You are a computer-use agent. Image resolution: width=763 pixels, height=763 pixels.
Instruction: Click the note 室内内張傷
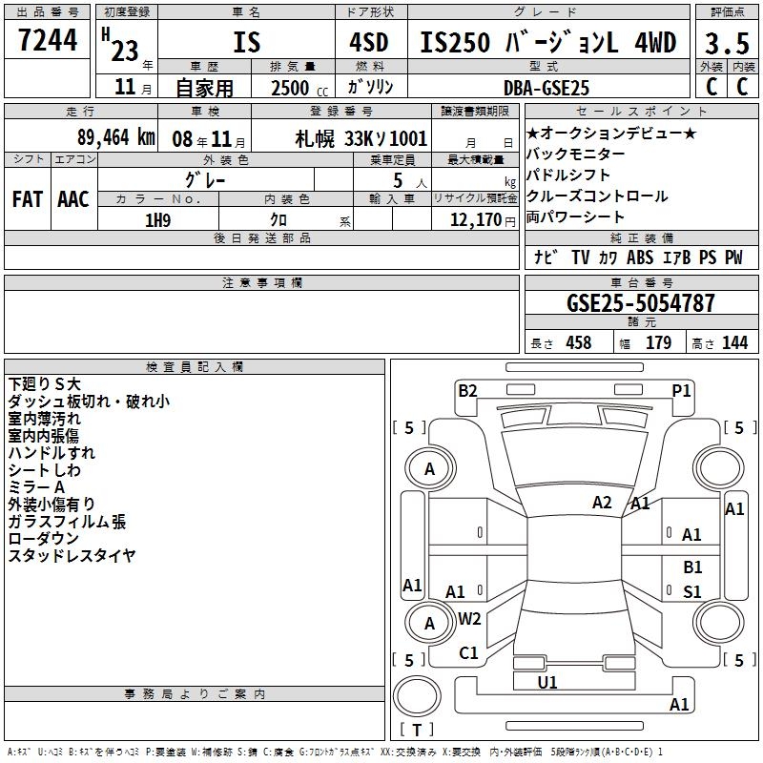pos(43,436)
